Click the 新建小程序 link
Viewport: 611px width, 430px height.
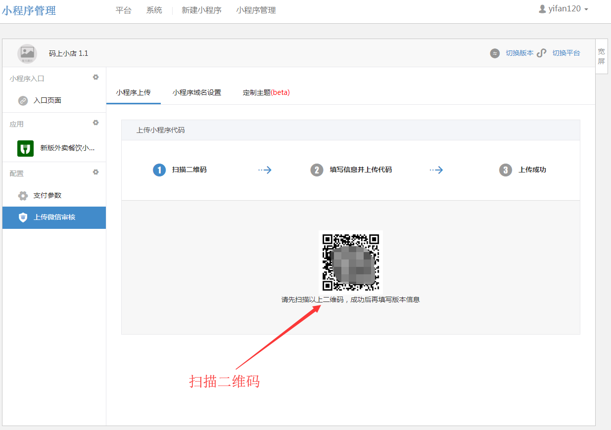click(x=201, y=10)
